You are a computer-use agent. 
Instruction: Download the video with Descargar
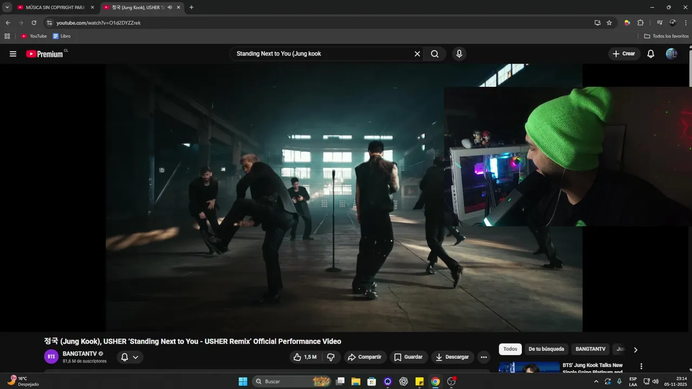click(x=453, y=357)
